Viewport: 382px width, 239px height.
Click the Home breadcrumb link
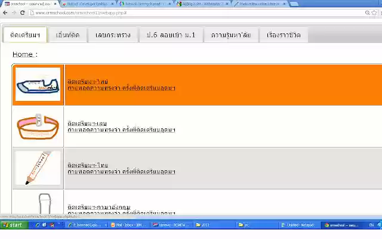pyautogui.click(x=23, y=54)
